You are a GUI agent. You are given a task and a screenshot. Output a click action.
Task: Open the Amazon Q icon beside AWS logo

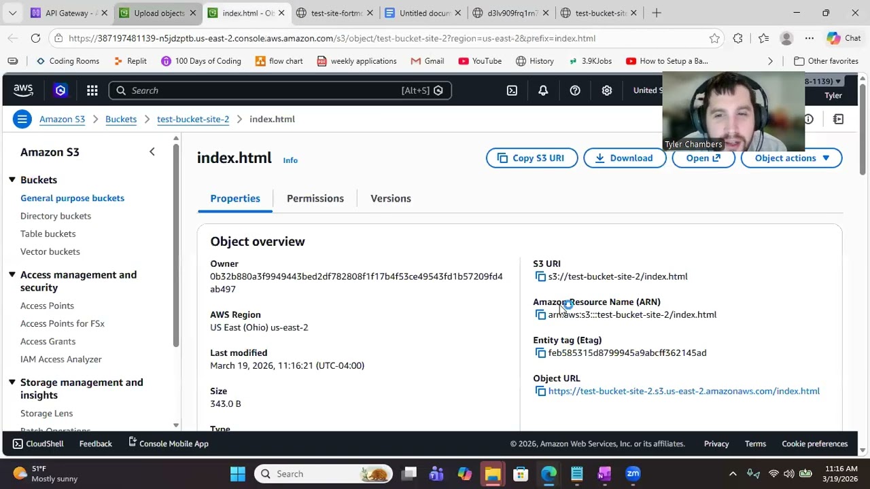(x=60, y=90)
